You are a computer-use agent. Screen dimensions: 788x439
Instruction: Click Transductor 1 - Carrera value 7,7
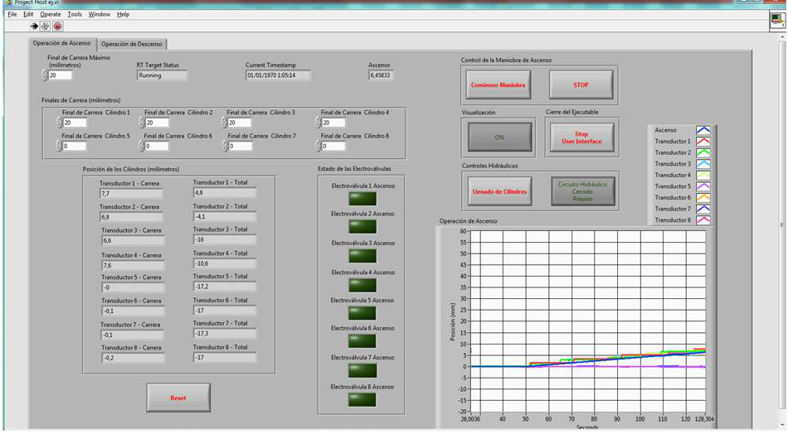pos(132,193)
